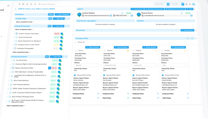Click the Upload Doc button
Image resolution: width=208 pixels, height=124 pixels.
tap(188, 30)
